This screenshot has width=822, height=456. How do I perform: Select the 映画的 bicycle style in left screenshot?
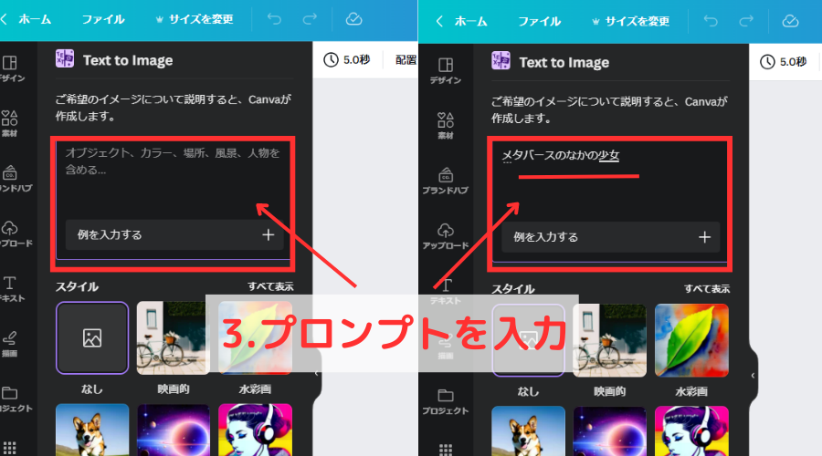pos(173,338)
